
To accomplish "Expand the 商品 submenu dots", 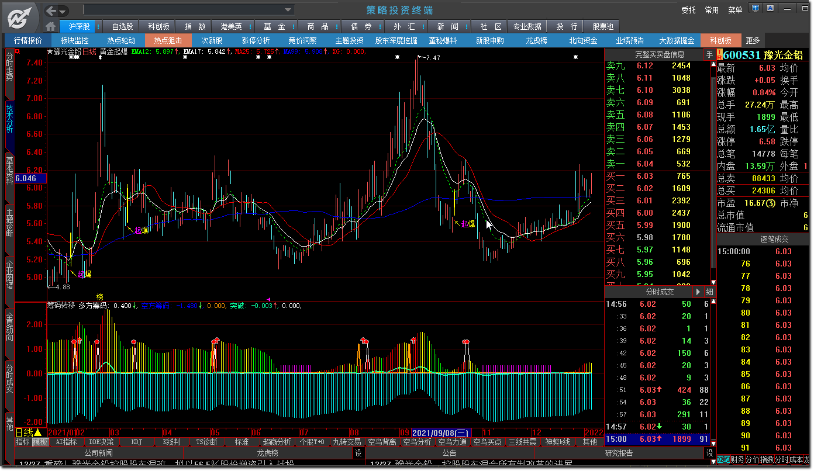I will [x=337, y=26].
